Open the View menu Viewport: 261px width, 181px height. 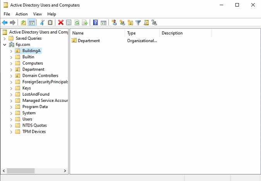pos(38,14)
